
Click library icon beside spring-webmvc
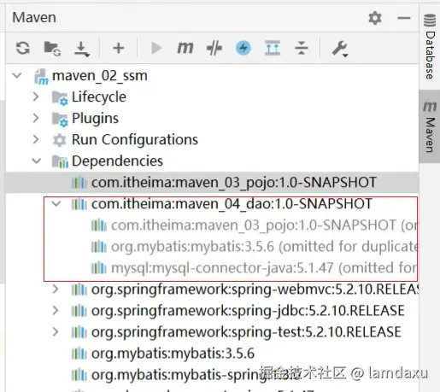(x=79, y=290)
